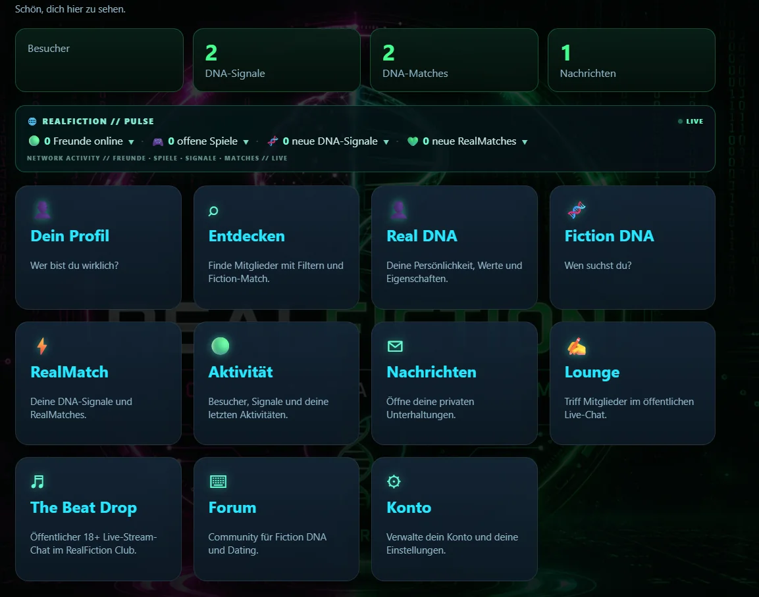Click the LIVE status indicator
The image size is (759, 597).
[691, 122]
